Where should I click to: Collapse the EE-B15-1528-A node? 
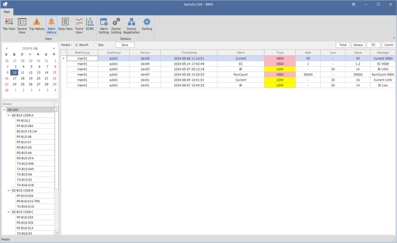pyautogui.click(x=8, y=115)
